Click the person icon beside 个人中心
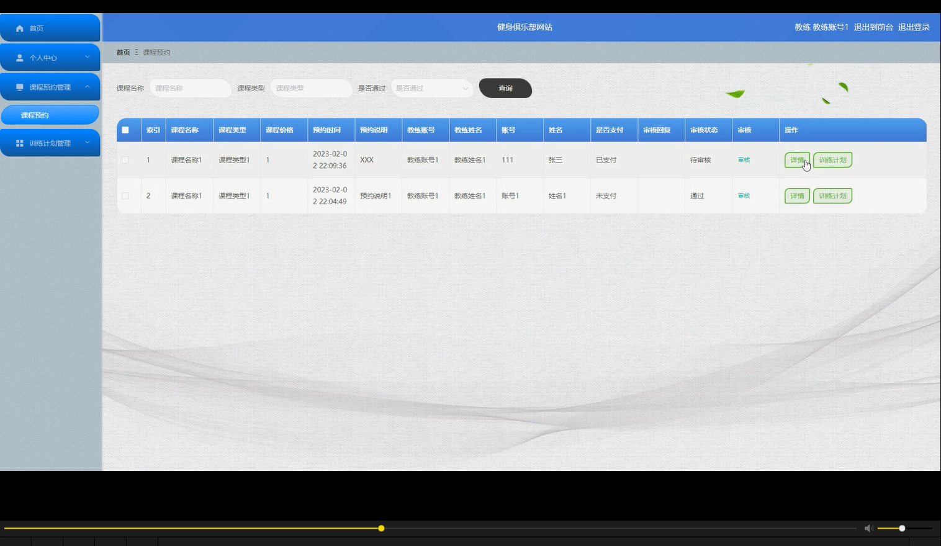The height and width of the screenshot is (546, 941). coord(20,58)
